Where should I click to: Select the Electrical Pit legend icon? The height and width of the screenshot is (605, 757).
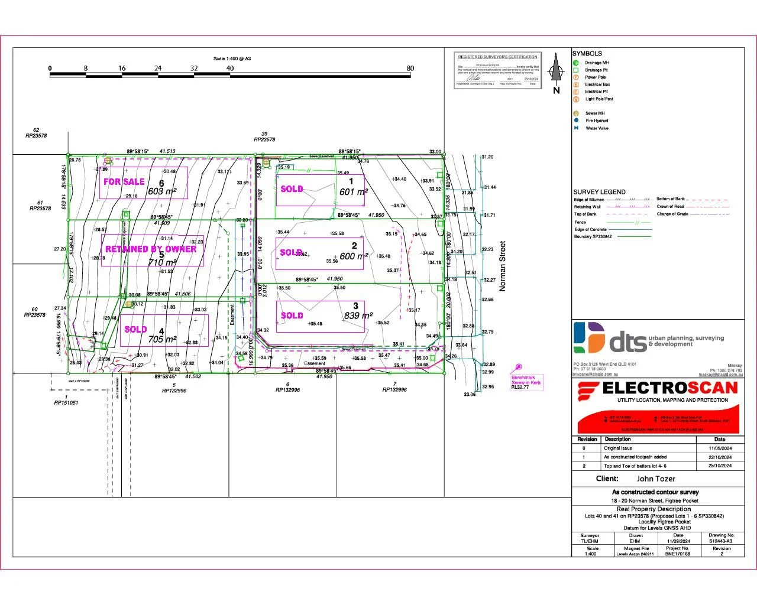click(x=575, y=92)
